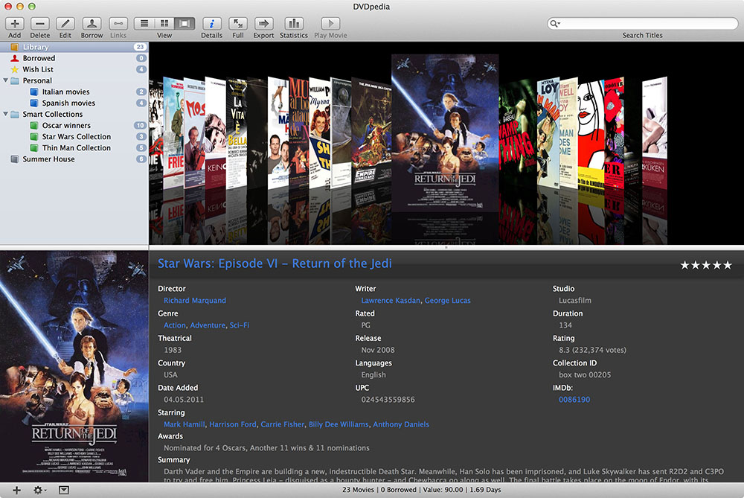Switch to list view mode

click(x=144, y=24)
